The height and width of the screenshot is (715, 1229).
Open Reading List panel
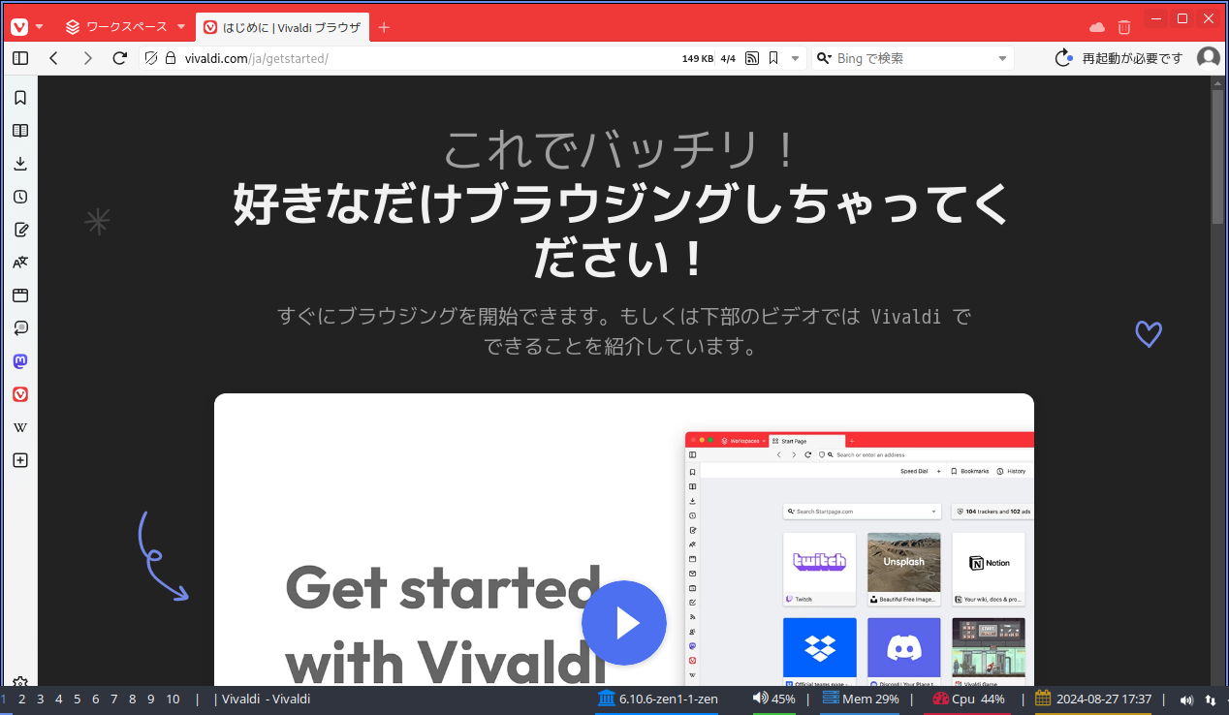(20, 131)
